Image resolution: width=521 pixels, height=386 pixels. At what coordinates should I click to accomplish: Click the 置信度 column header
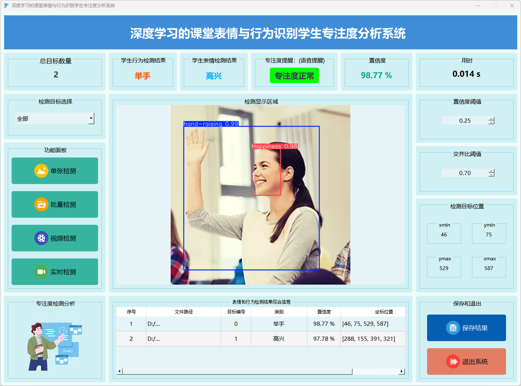tap(324, 312)
